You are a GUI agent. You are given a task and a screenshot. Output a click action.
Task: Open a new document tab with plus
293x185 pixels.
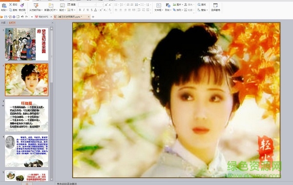pyautogui.click(x=93, y=17)
